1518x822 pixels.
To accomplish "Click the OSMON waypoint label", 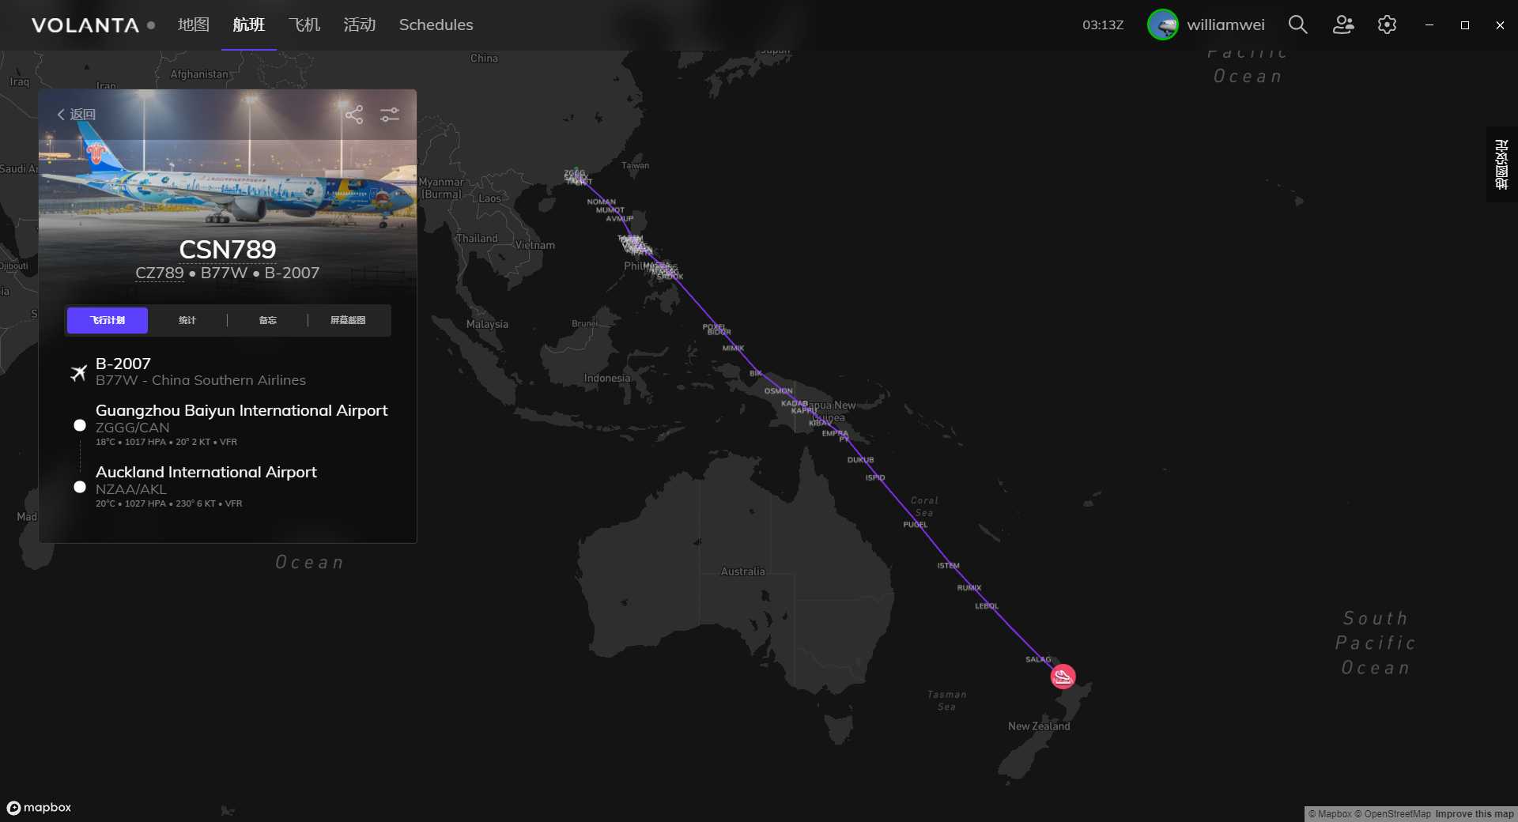I will coord(778,390).
